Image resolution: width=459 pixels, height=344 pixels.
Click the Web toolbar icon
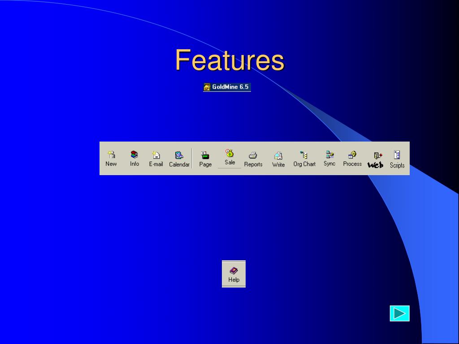(x=378, y=155)
